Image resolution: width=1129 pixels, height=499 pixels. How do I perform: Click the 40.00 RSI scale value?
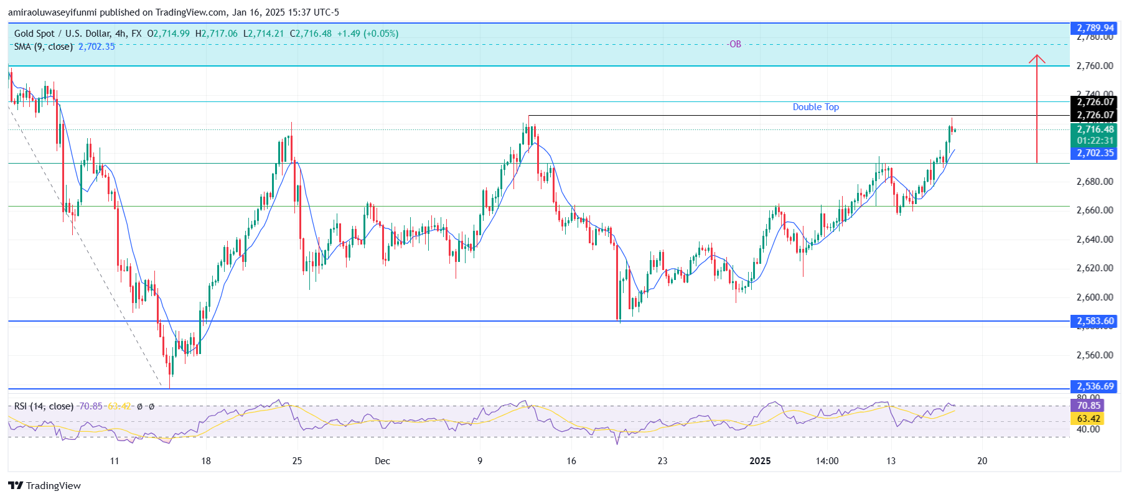tap(1089, 429)
